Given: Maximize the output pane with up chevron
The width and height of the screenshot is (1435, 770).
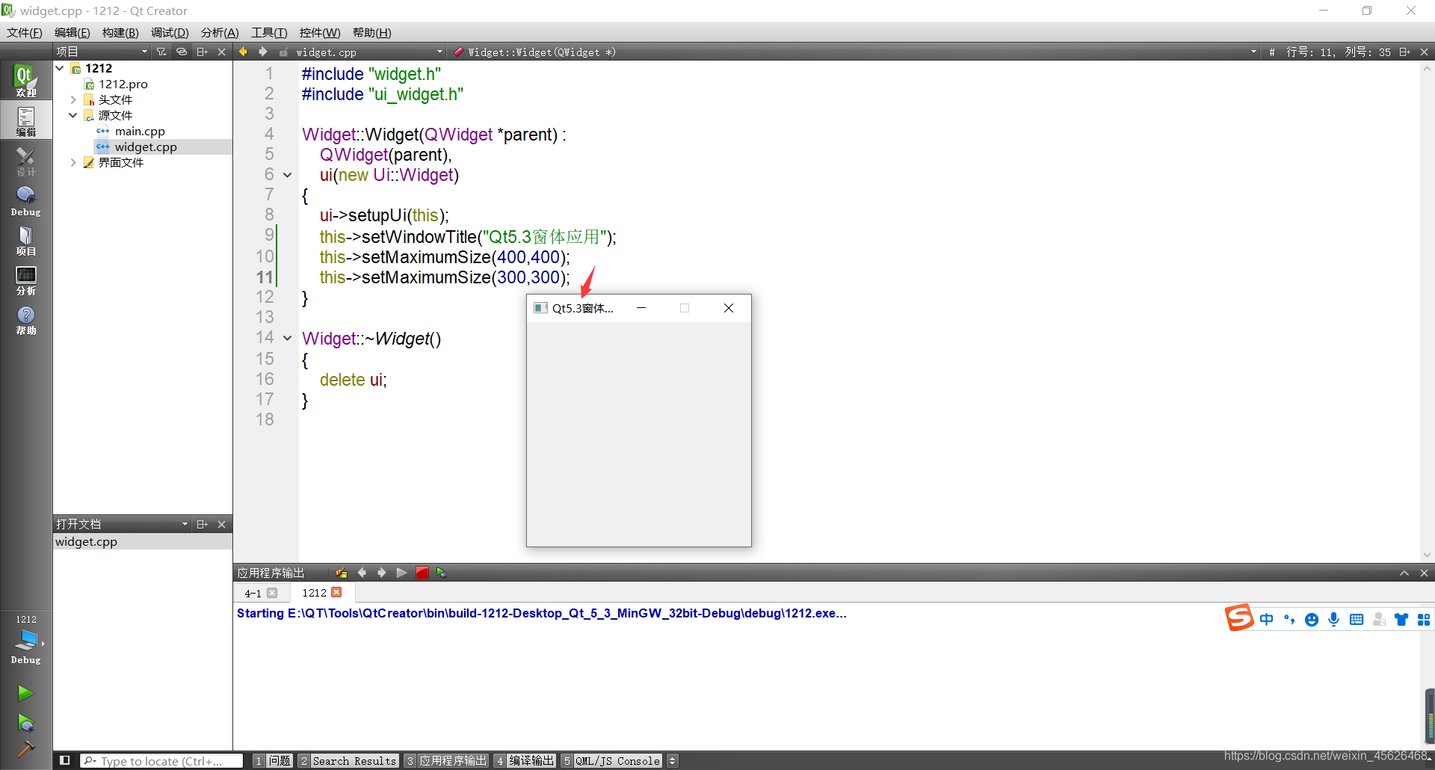Looking at the screenshot, I should click(1404, 573).
